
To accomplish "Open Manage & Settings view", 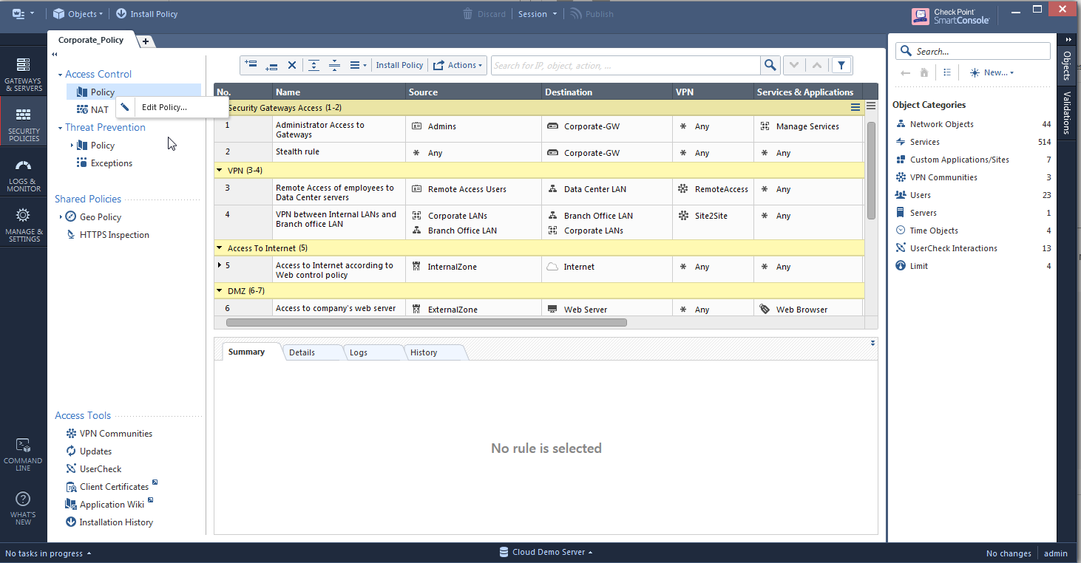I will (23, 222).
